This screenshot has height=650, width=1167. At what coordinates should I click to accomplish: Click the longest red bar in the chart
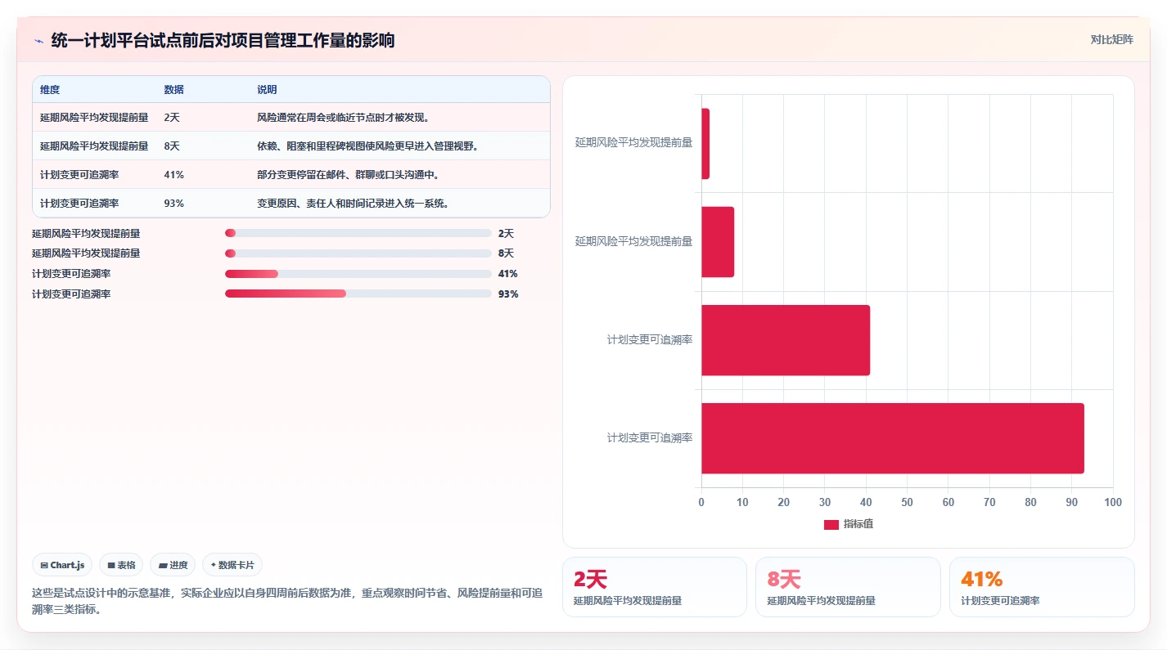click(893, 438)
